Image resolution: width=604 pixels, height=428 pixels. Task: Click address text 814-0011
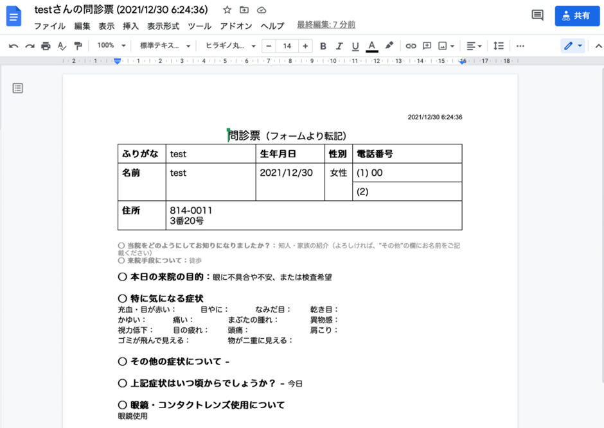click(x=191, y=210)
